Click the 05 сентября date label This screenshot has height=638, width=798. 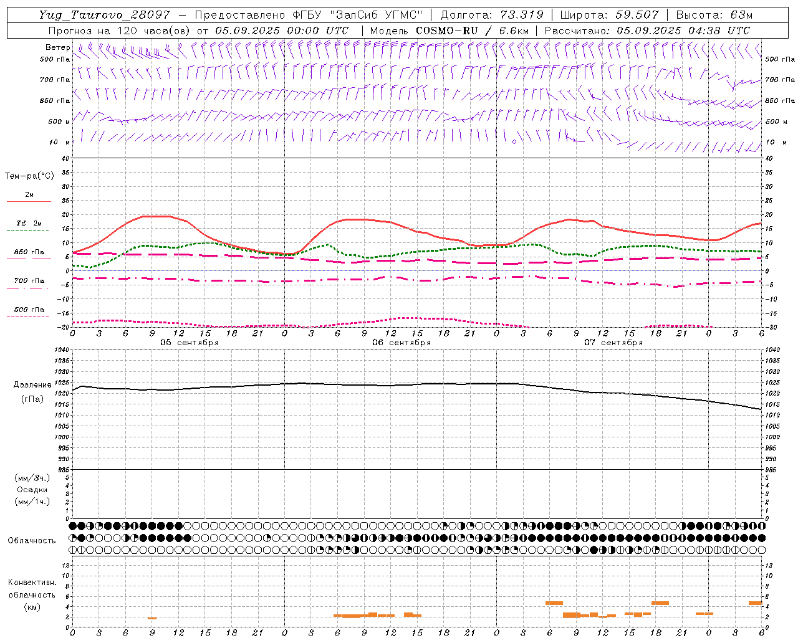(190, 343)
